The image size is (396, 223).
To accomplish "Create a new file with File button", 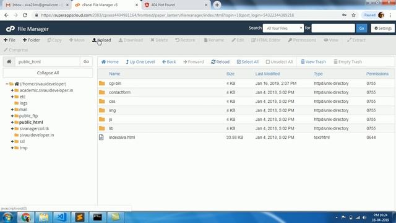I will point(10,40).
